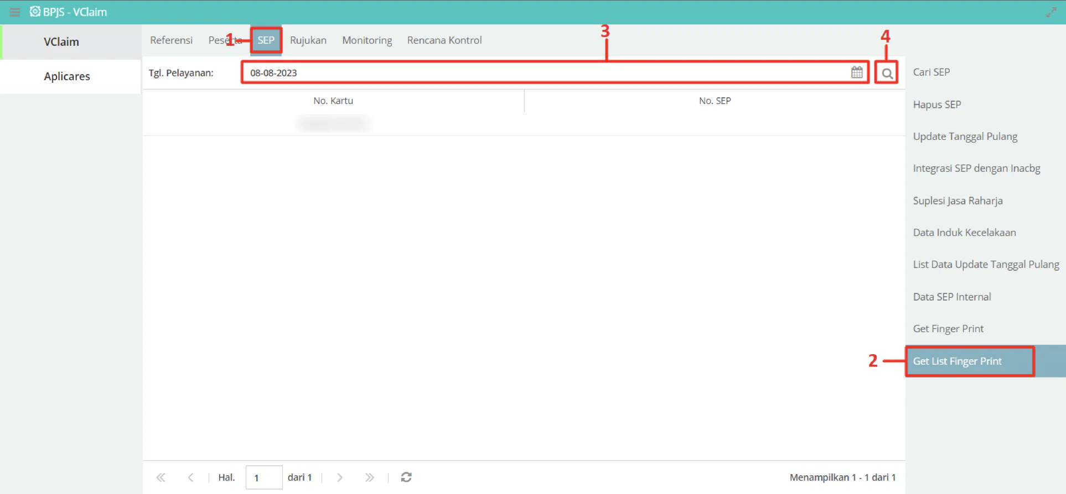The image size is (1066, 494).
Task: Open Update Tanggal Pulang
Action: click(965, 136)
